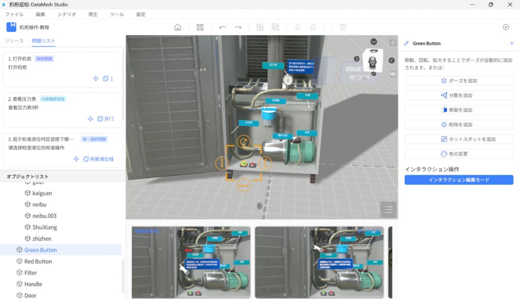The image size is (520, 299).
Task: Click the left arrow beside the view head
Action: [392, 60]
